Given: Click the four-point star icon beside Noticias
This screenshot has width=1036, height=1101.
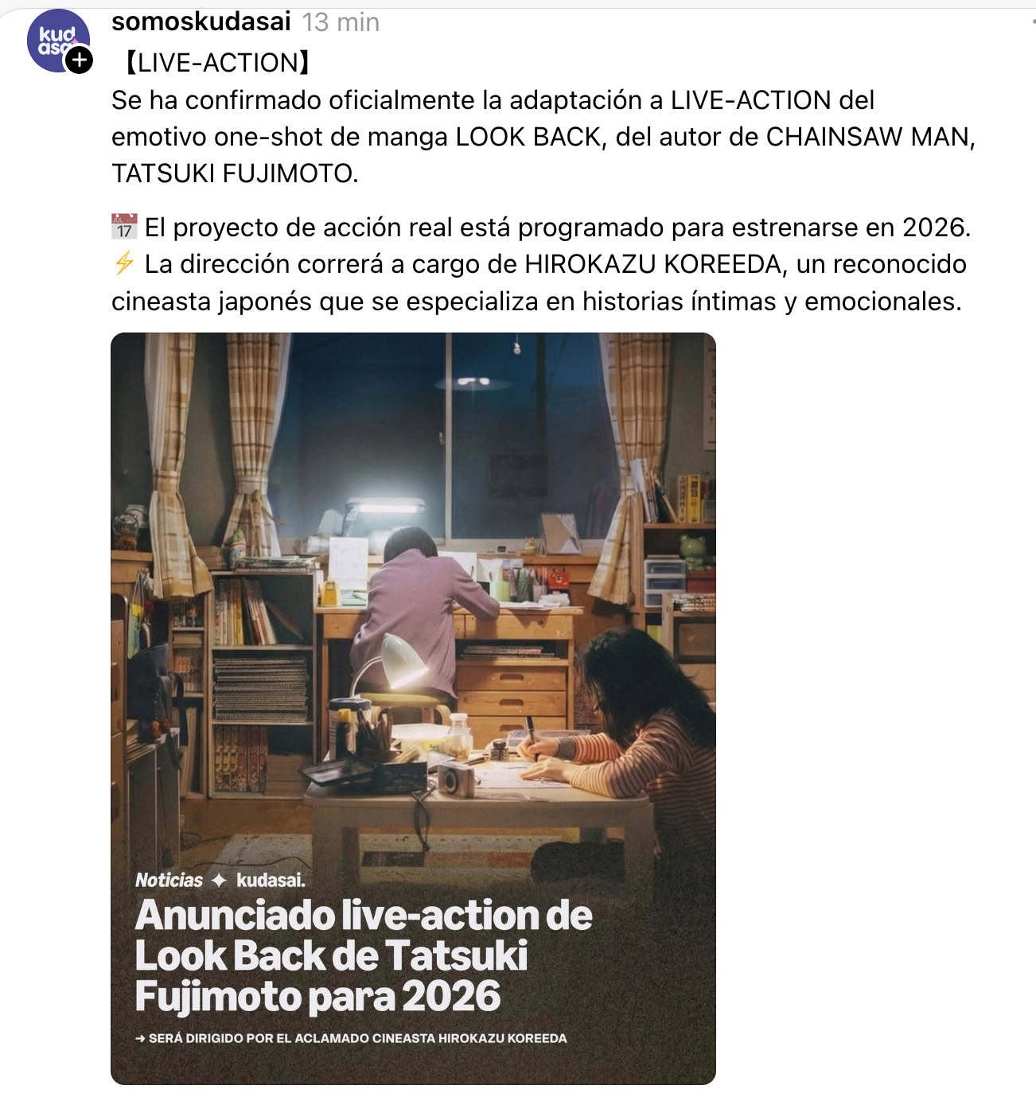Looking at the screenshot, I should point(220,880).
